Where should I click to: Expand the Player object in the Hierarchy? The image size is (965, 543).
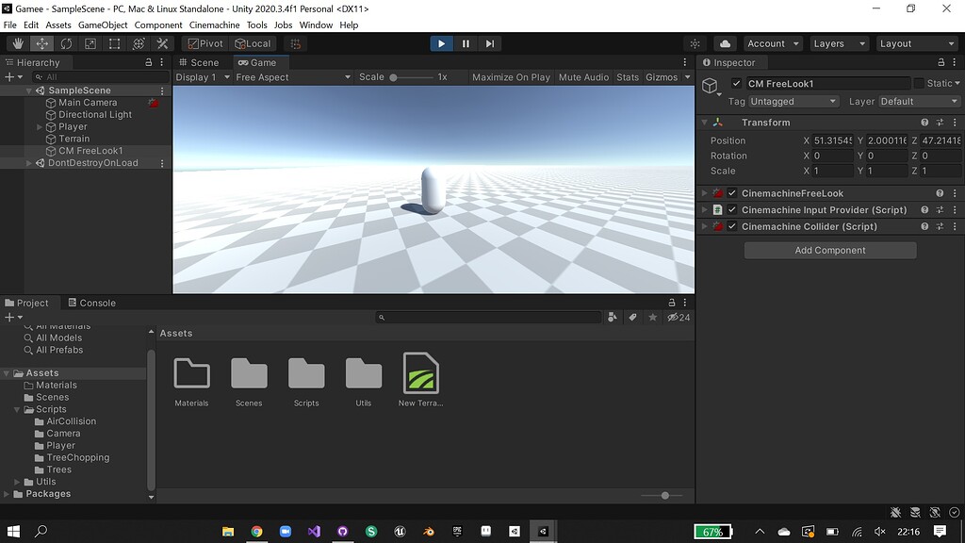[38, 126]
